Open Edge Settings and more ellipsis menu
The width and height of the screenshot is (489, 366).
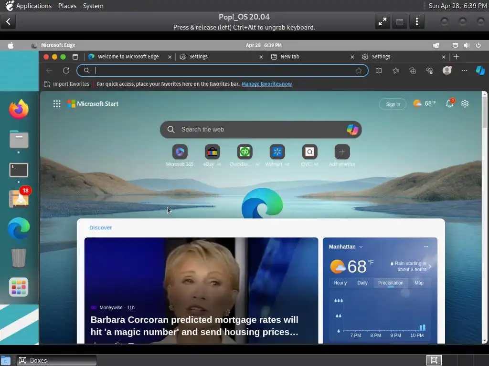tap(464, 71)
